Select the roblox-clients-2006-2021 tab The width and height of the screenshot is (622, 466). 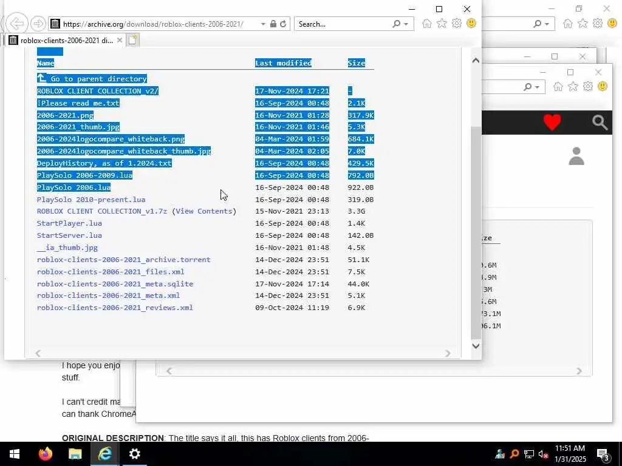(x=66, y=40)
